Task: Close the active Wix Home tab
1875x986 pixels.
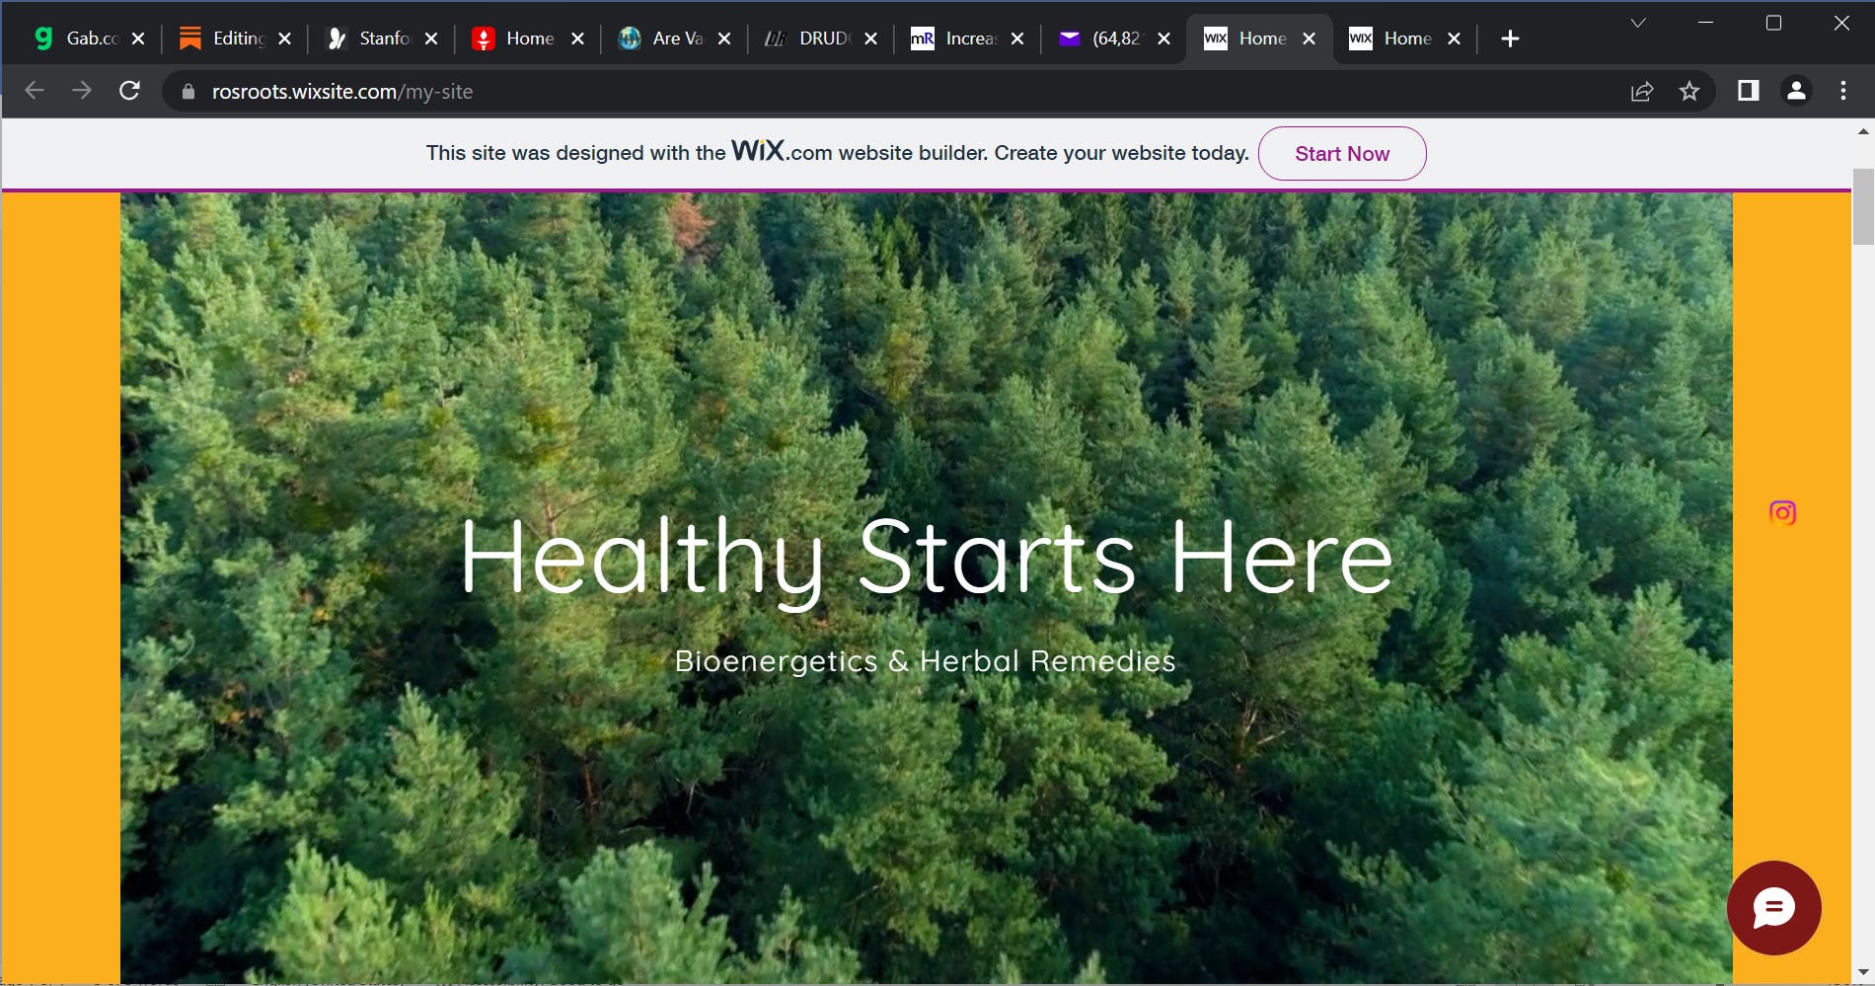Action: 1309,38
